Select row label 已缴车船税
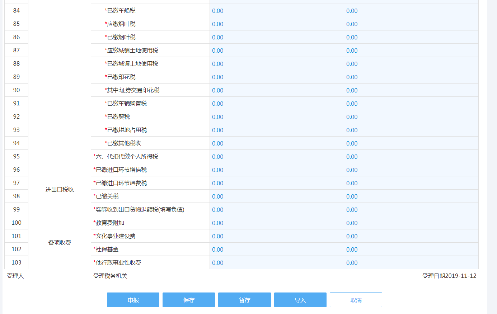The width and height of the screenshot is (497, 314). click(120, 11)
